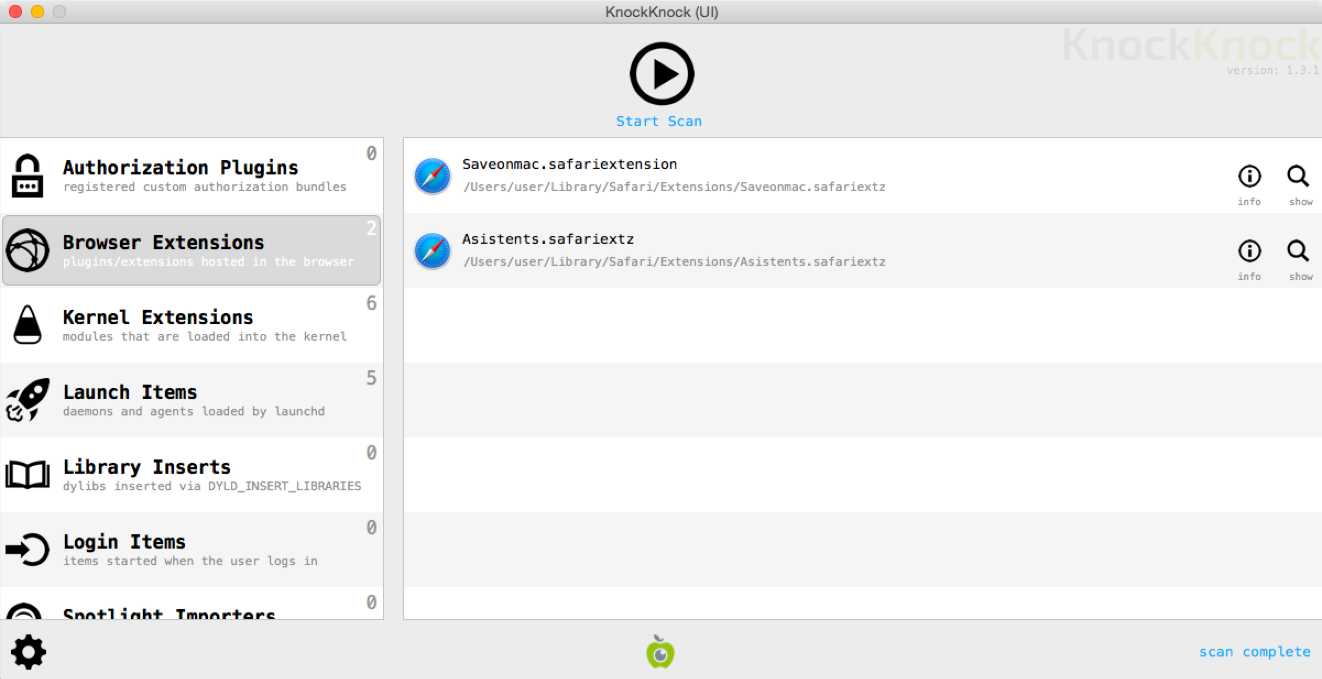Select Launch Items category

tap(192, 400)
